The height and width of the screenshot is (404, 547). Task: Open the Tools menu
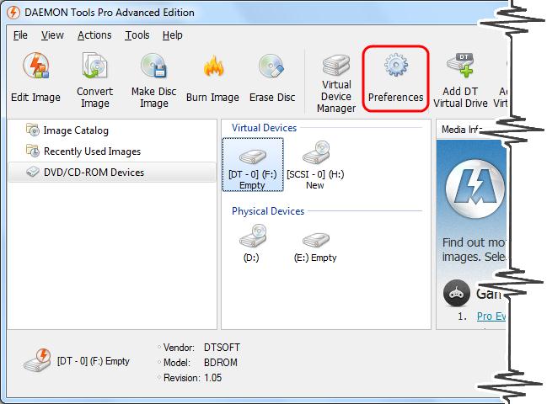pos(137,35)
